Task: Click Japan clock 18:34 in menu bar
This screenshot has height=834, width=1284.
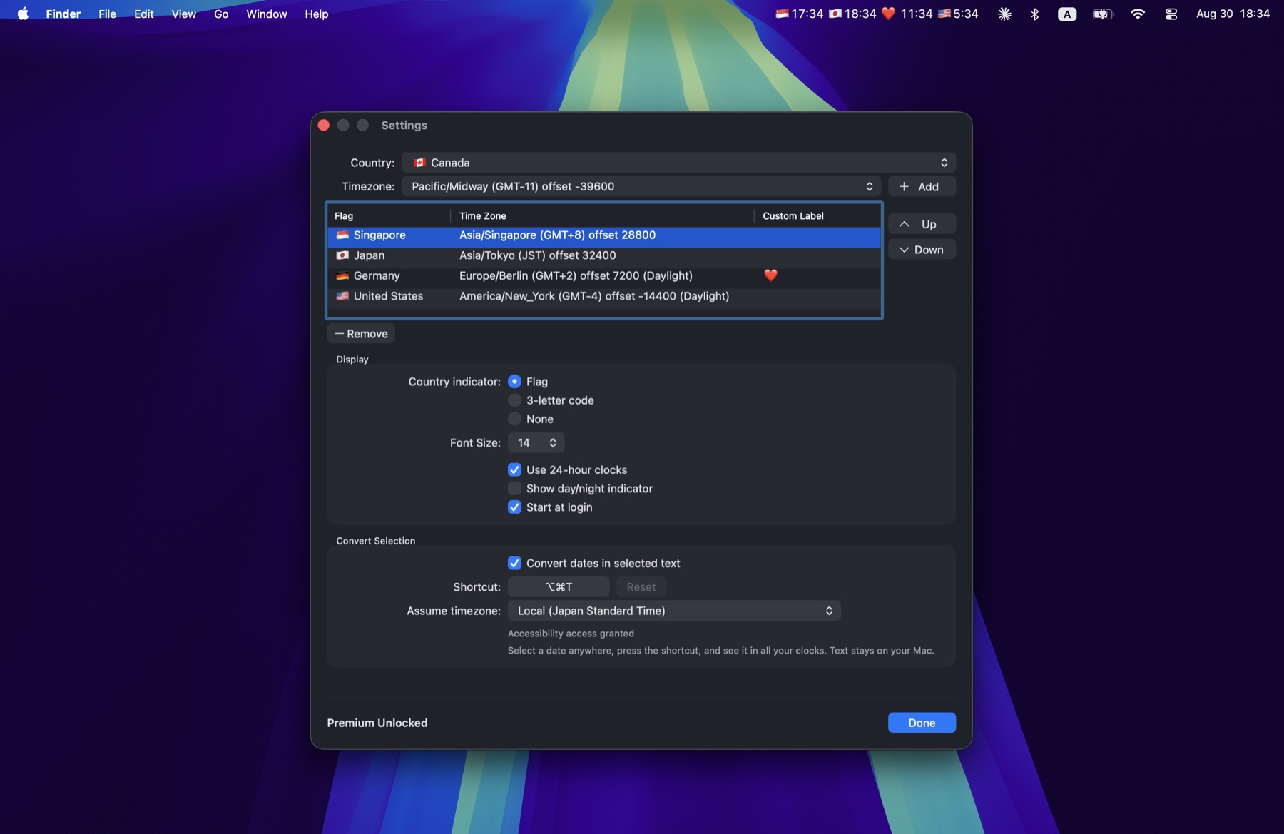Action: 852,14
